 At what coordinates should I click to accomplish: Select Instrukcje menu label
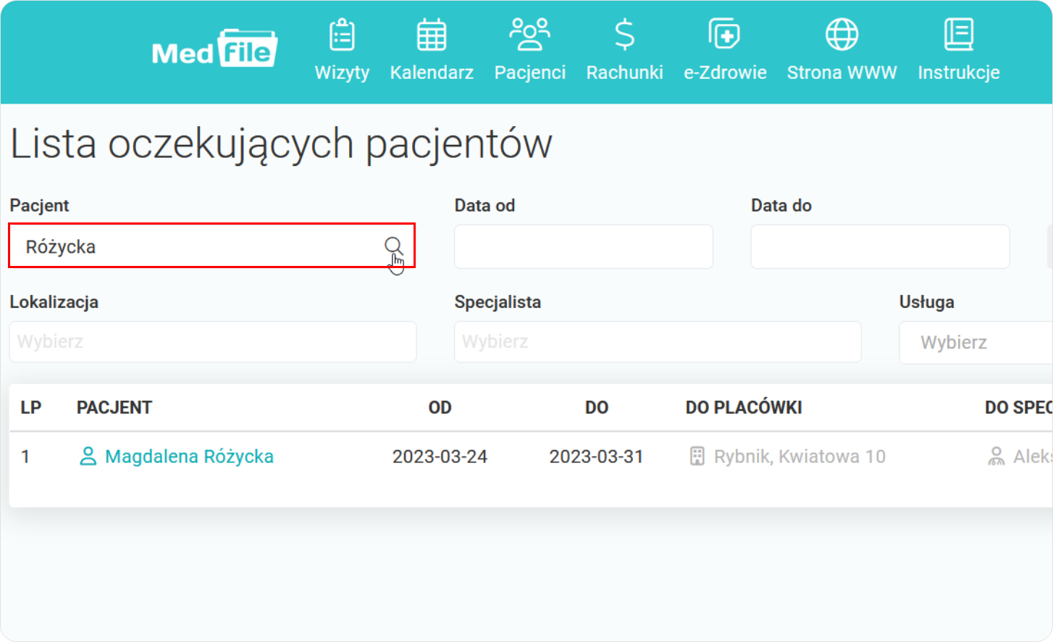pyautogui.click(x=959, y=72)
